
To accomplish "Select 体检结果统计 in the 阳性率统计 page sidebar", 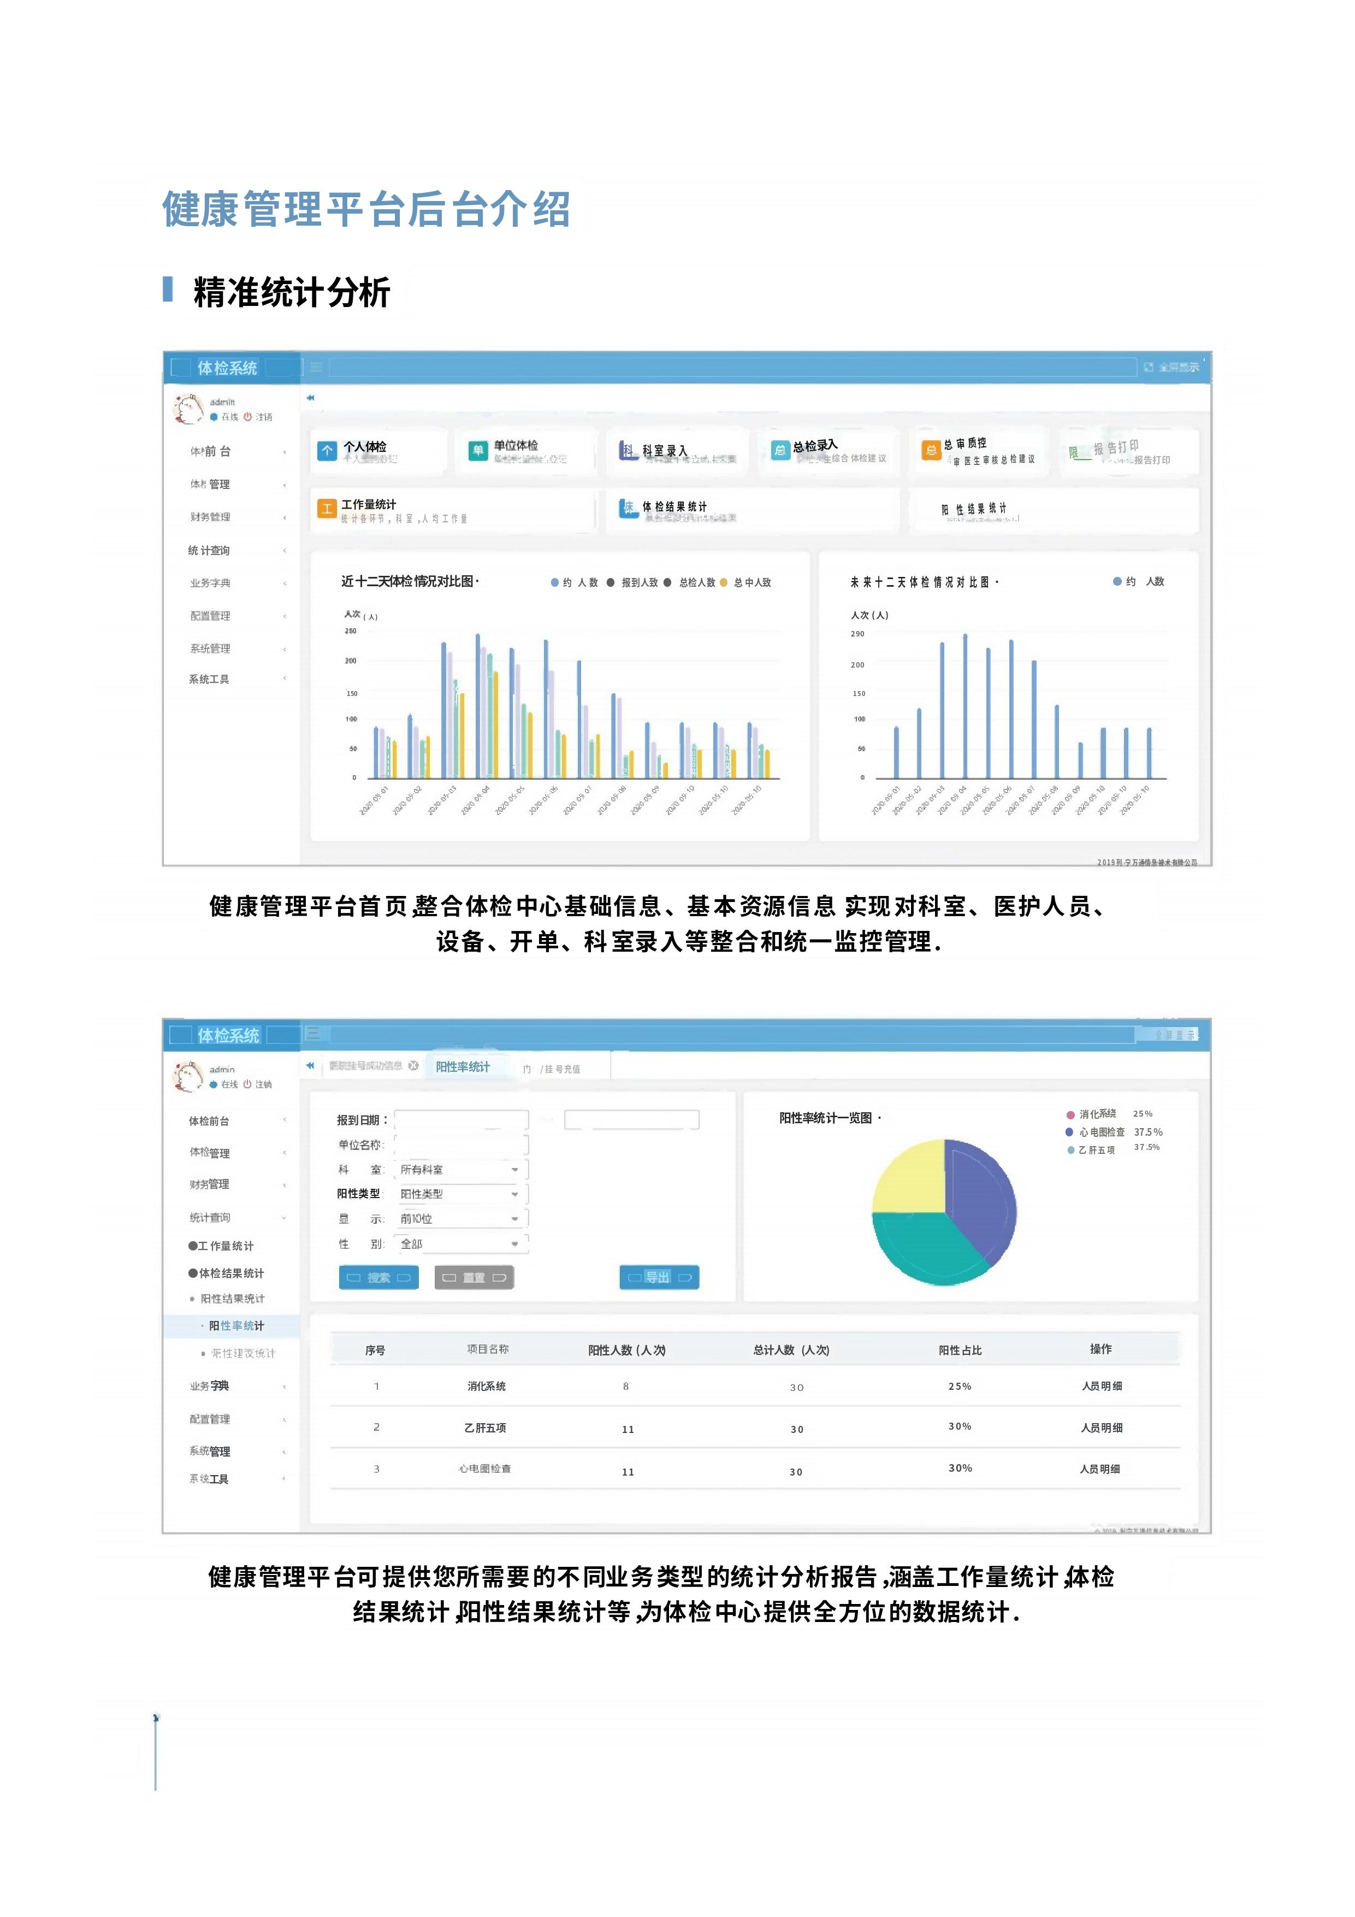I will [x=226, y=1273].
